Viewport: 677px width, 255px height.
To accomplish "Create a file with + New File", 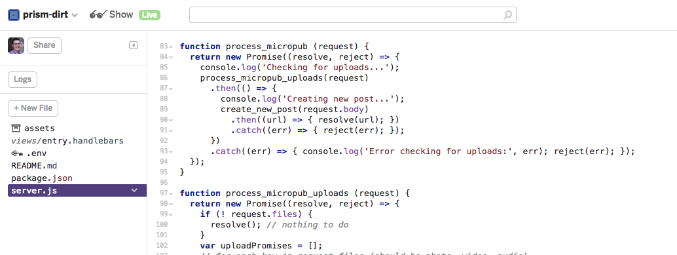I will pyautogui.click(x=33, y=108).
